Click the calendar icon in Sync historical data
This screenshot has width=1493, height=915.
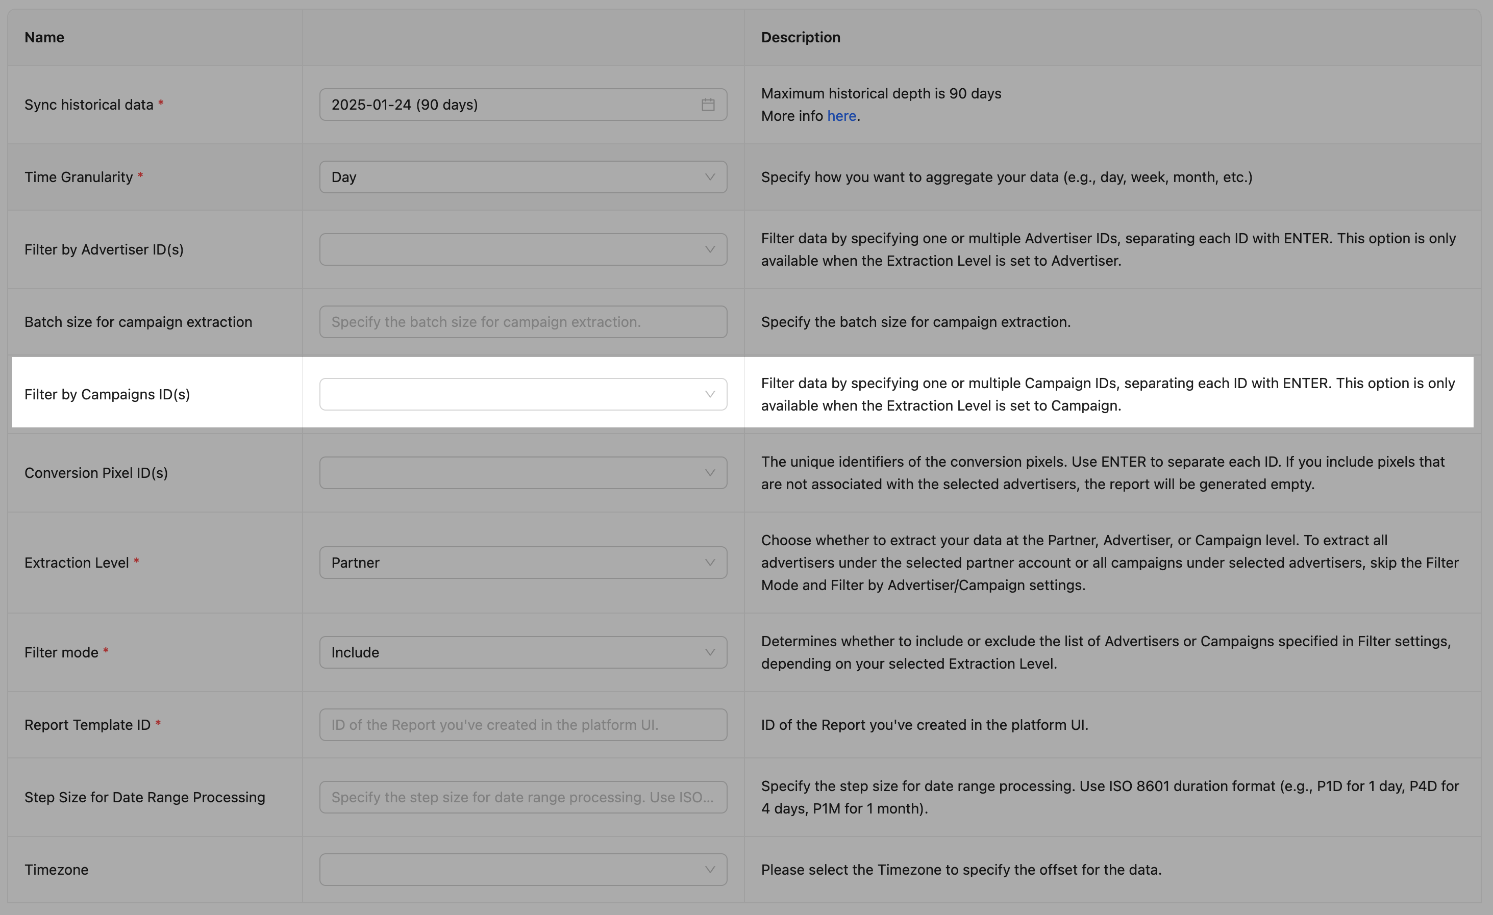pyautogui.click(x=708, y=105)
